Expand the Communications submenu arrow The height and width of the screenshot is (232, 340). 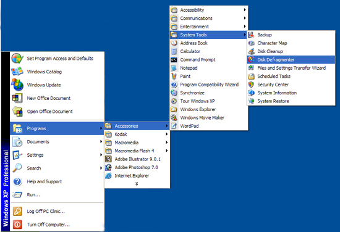pyautogui.click(x=245, y=18)
